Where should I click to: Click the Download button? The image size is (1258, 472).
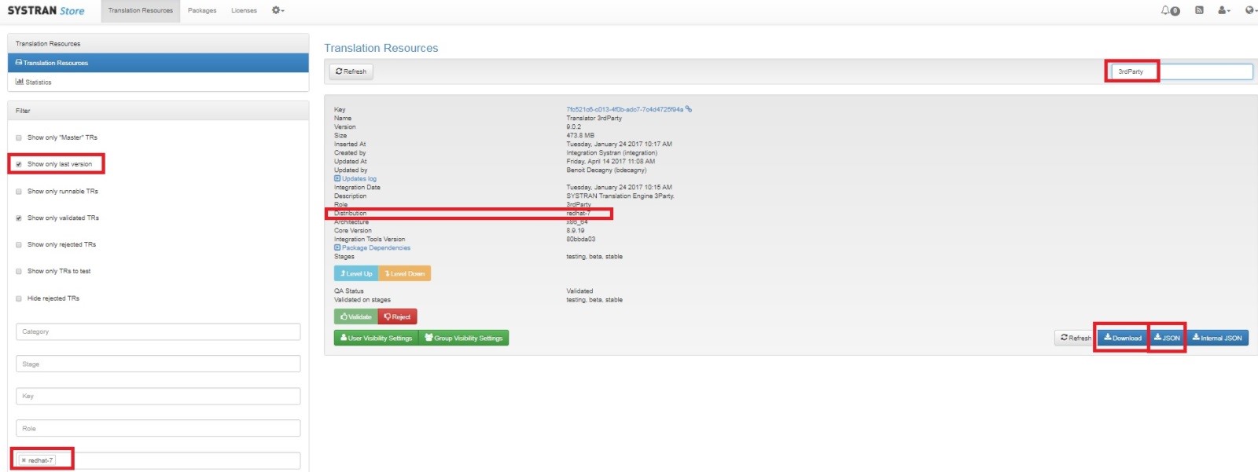point(1123,338)
